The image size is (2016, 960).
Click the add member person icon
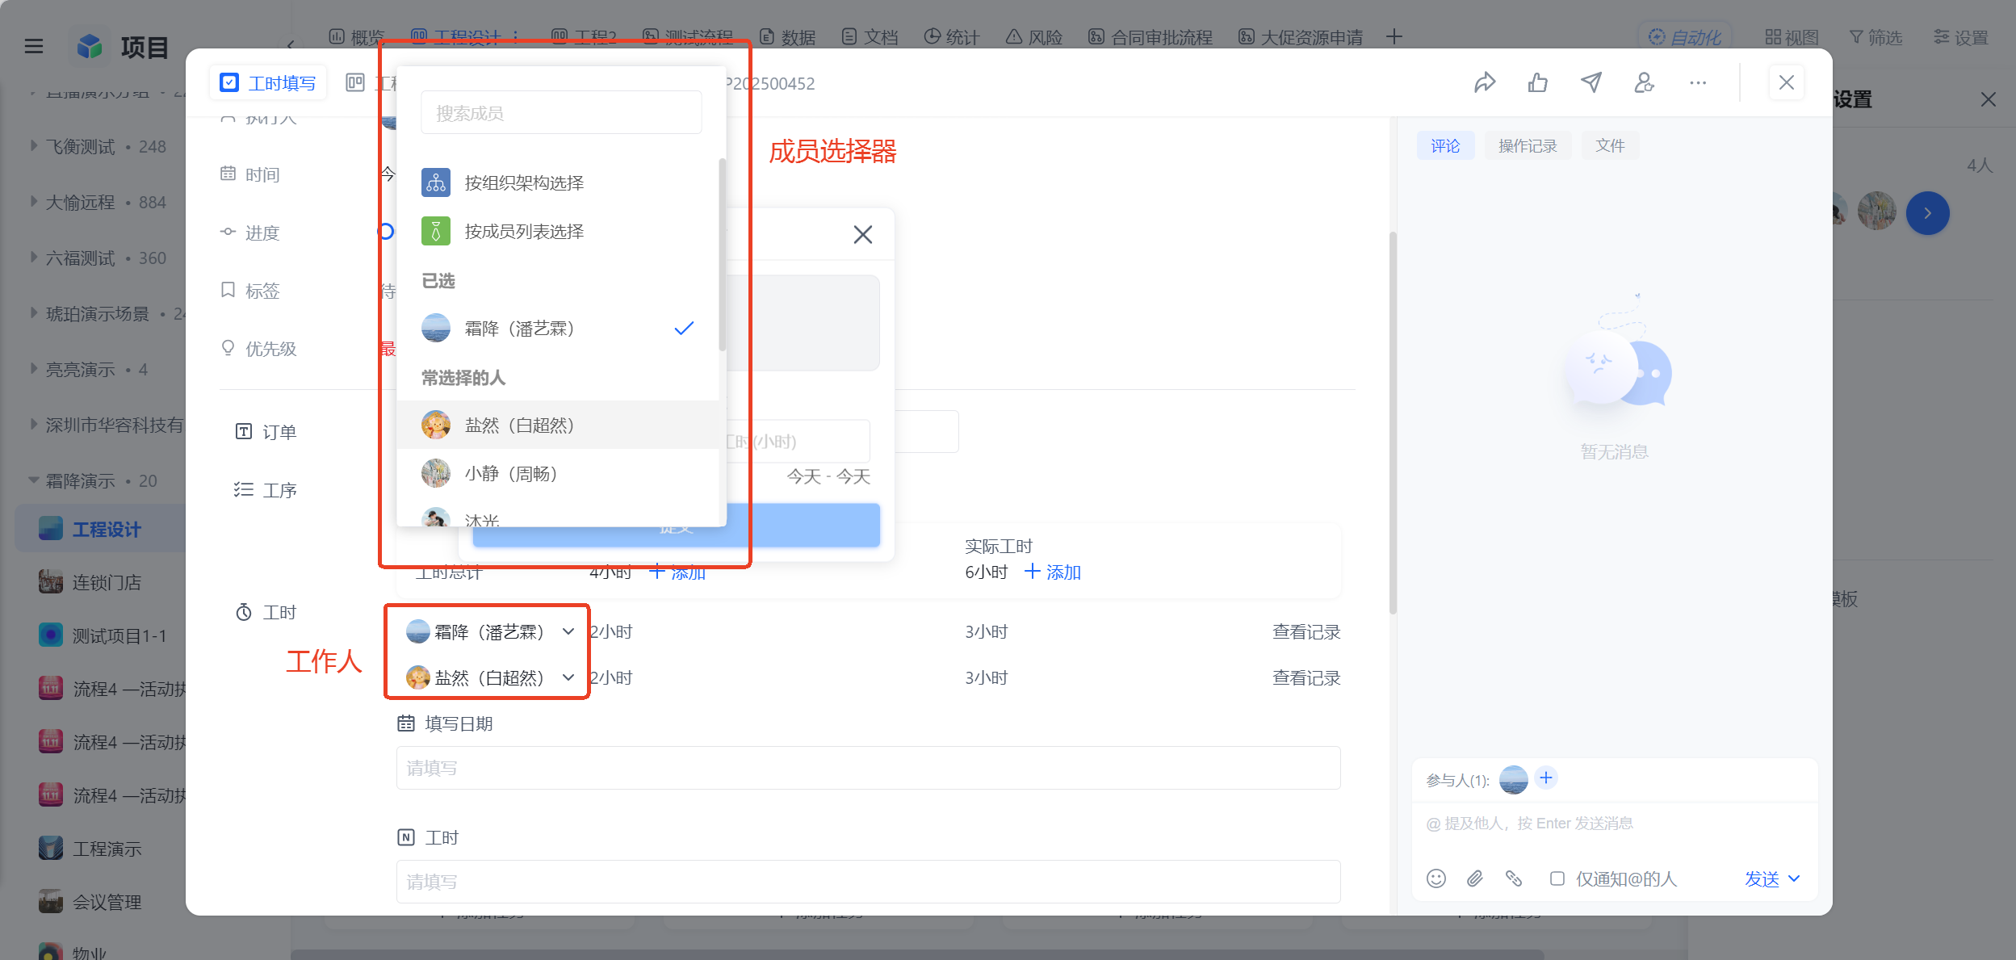tap(1644, 83)
